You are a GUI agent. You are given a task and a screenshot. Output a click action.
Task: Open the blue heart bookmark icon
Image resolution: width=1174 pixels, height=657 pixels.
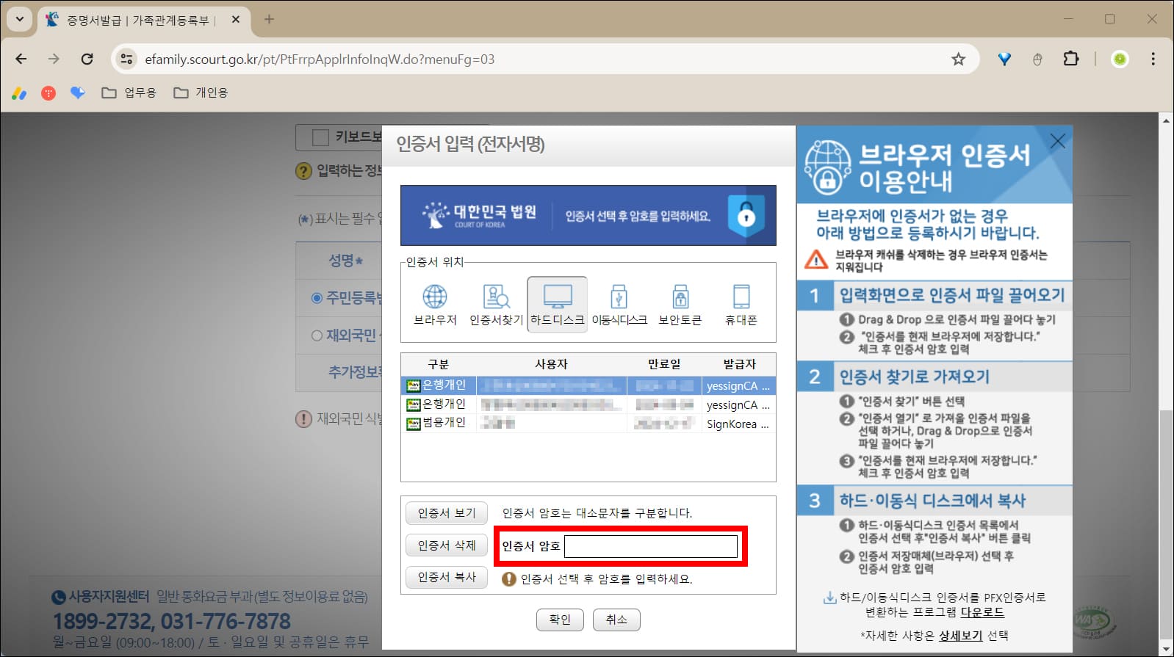pyautogui.click(x=77, y=92)
